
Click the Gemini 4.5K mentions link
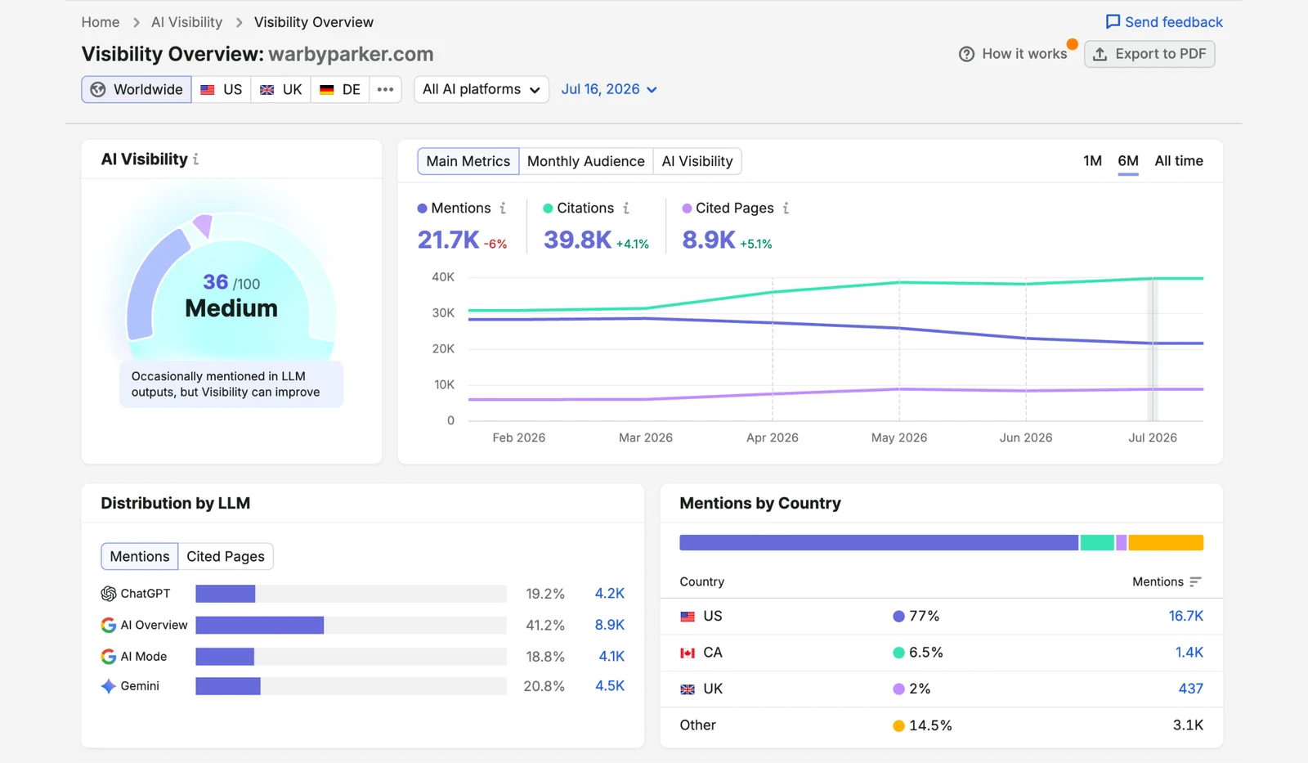(610, 686)
